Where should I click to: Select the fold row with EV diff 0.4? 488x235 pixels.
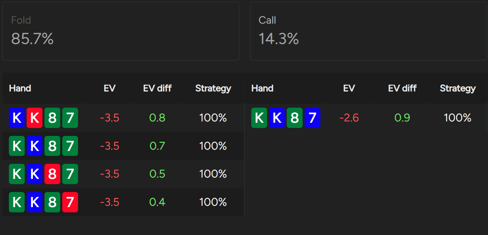pyautogui.click(x=123, y=202)
